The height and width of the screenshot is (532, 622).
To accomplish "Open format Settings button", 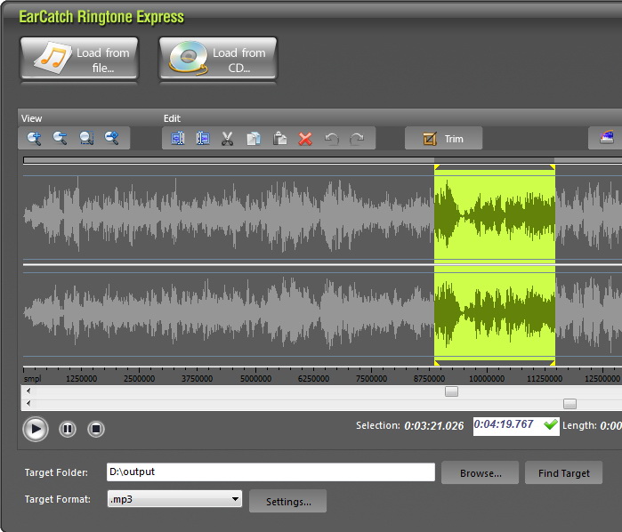I will point(287,502).
